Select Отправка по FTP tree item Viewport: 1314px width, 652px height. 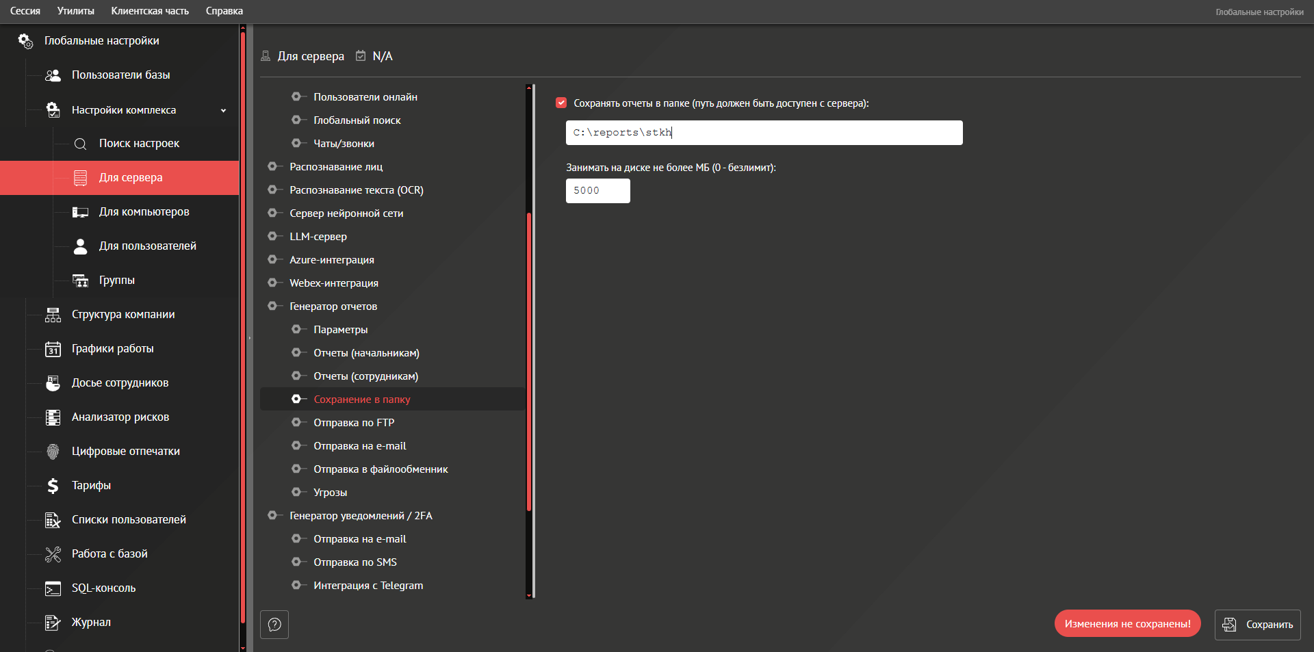(354, 423)
